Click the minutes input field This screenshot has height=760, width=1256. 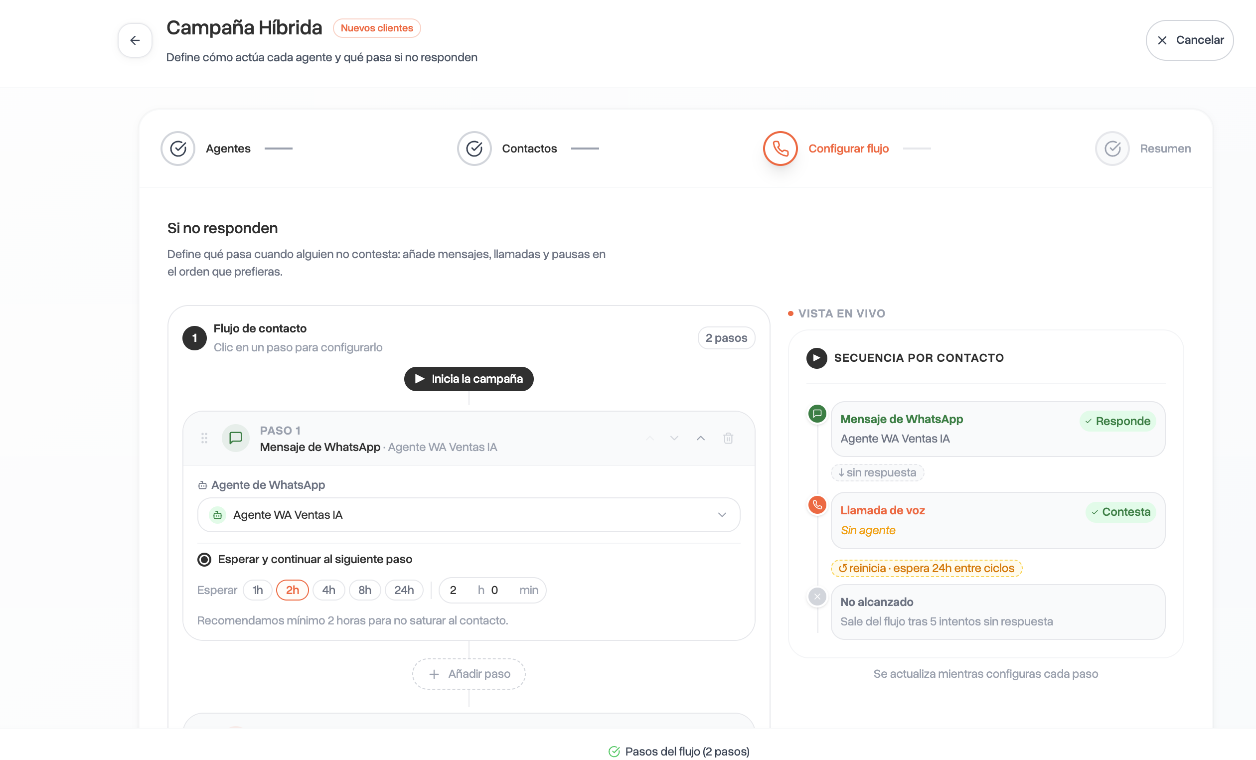tap(502, 590)
